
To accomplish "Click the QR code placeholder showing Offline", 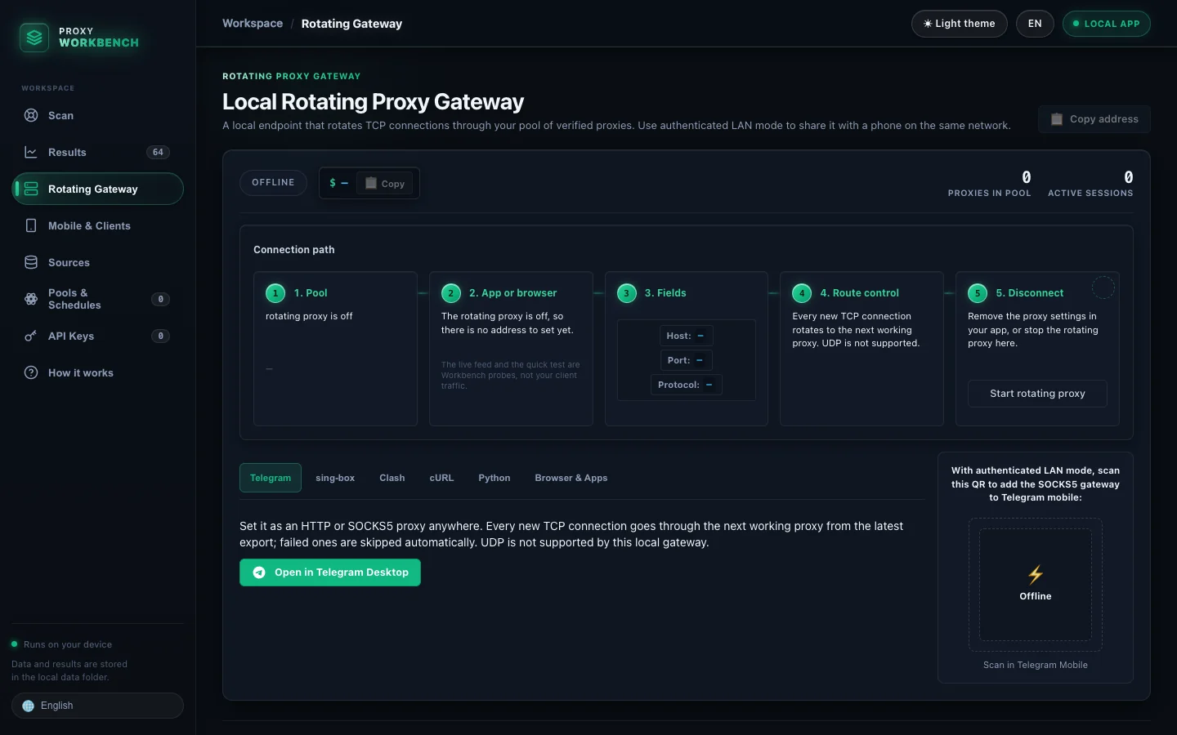I will click(x=1036, y=585).
